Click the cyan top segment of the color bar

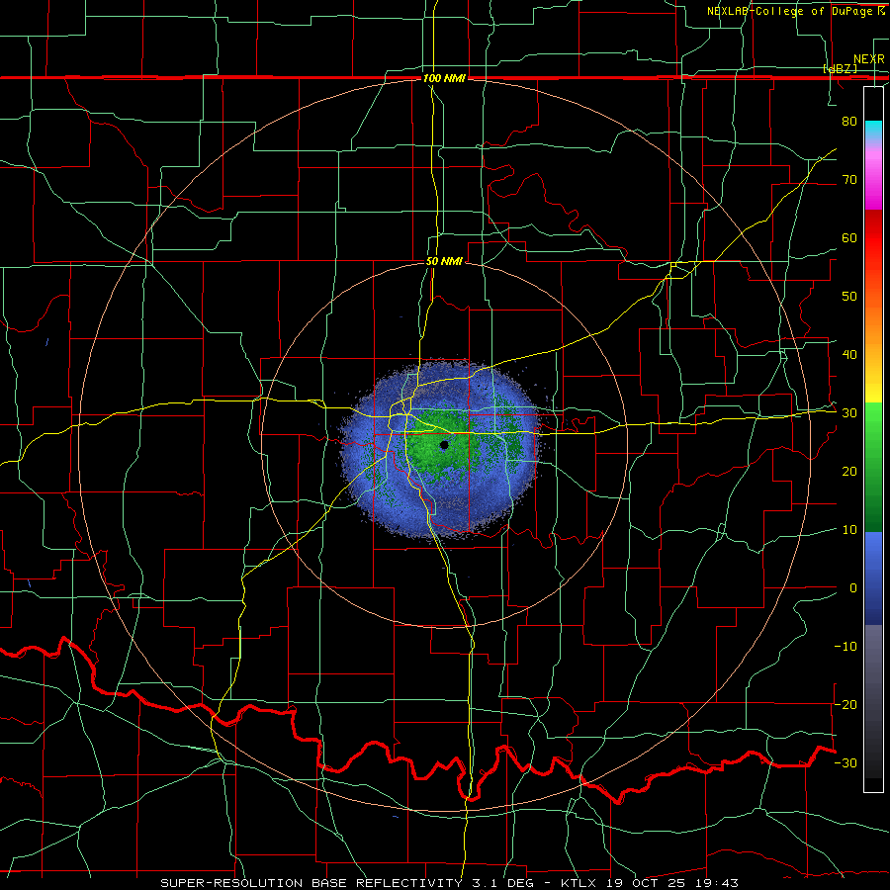[873, 132]
